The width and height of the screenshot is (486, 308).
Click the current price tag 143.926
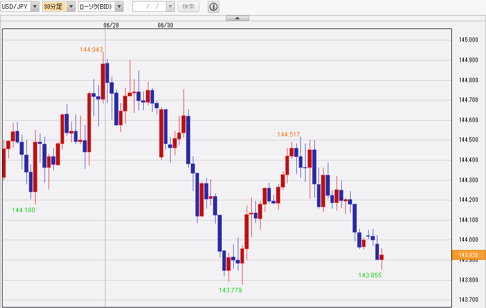click(x=468, y=255)
